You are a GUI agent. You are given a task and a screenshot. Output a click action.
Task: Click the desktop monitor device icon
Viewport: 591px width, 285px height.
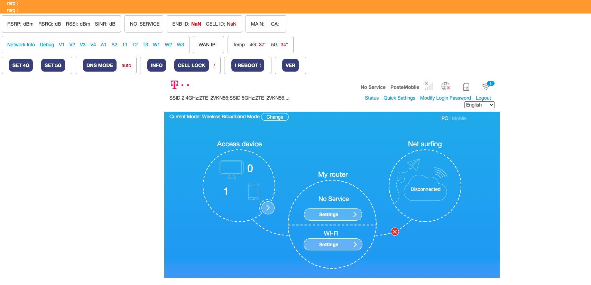tap(231, 169)
